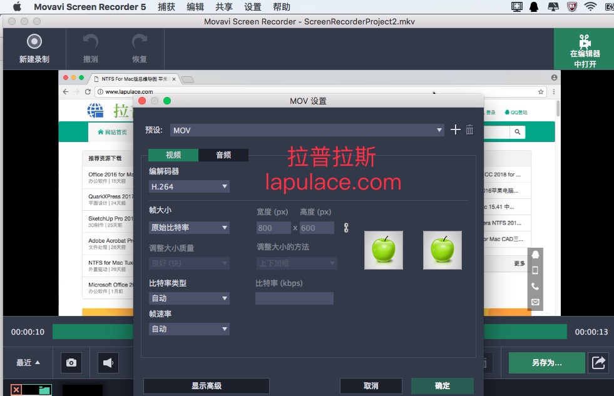This screenshot has height=396, width=614.
Task: Open the Movavi Screen Recorder 5 menu
Action: [90, 7]
